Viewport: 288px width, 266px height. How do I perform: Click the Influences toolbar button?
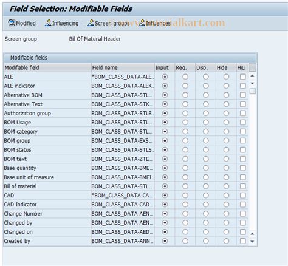tap(155, 23)
